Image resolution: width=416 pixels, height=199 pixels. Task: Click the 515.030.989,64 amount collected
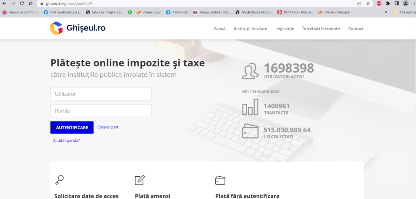(287, 130)
